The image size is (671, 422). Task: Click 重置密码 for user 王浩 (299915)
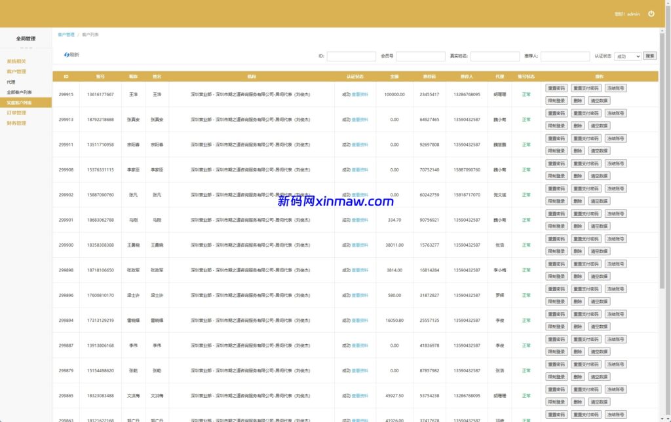point(556,88)
